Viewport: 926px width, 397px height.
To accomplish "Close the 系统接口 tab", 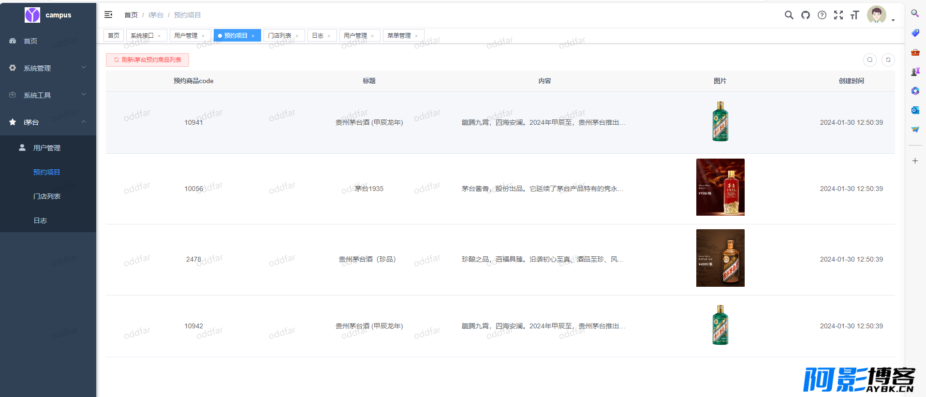I will tap(159, 36).
